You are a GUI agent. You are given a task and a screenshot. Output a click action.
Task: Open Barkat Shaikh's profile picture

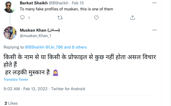10,7
